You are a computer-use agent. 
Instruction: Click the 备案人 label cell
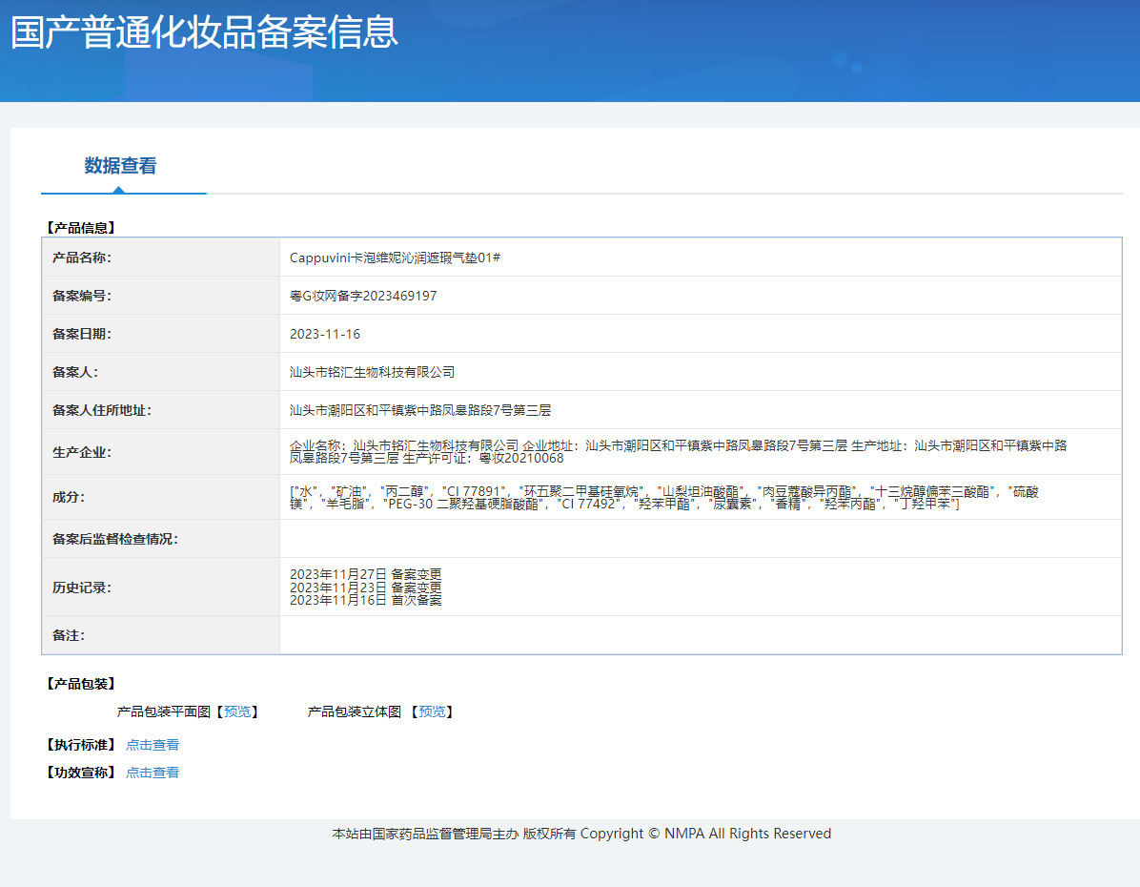pos(161,373)
